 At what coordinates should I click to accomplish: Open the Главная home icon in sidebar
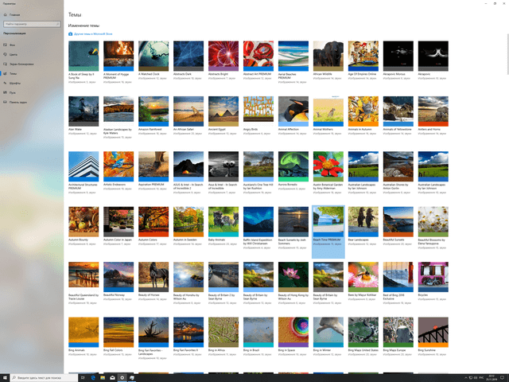click(6, 14)
